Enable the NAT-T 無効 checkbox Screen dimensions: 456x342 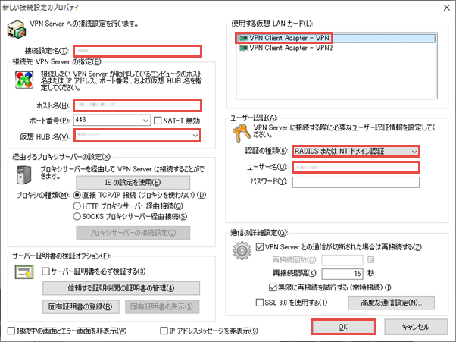(x=158, y=121)
